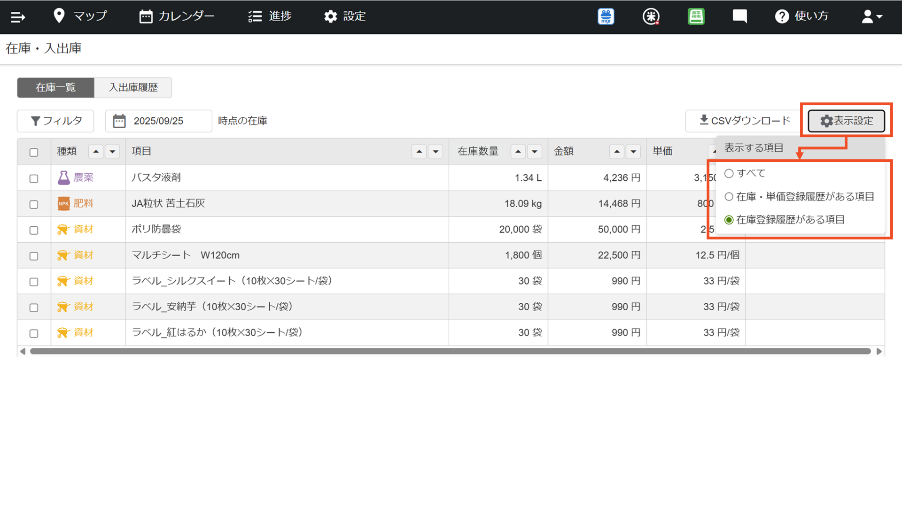Click the wheelbarrow icon for ラベル_安納芋

point(63,307)
